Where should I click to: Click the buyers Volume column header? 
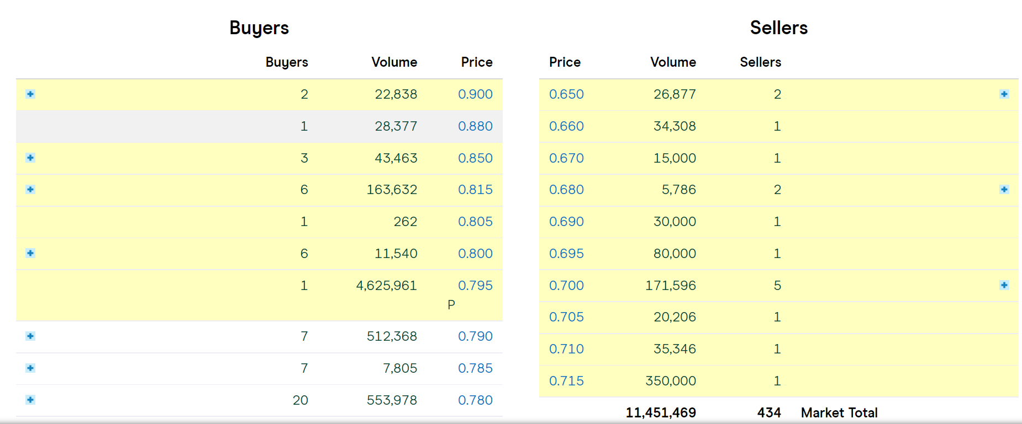(394, 62)
